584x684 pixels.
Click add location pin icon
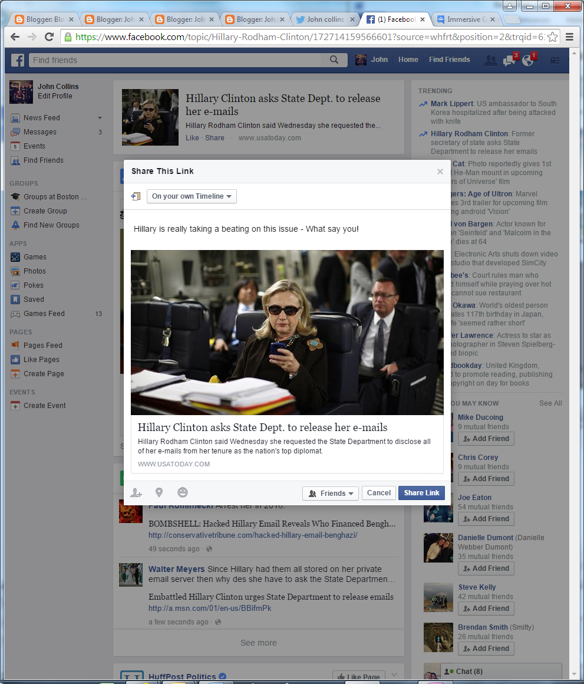[x=159, y=492]
